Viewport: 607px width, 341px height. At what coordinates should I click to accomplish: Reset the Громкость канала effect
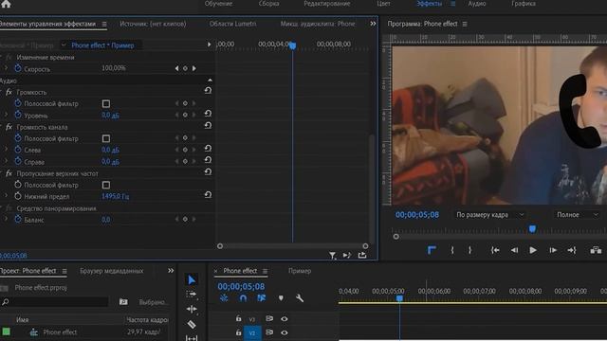[x=208, y=125]
